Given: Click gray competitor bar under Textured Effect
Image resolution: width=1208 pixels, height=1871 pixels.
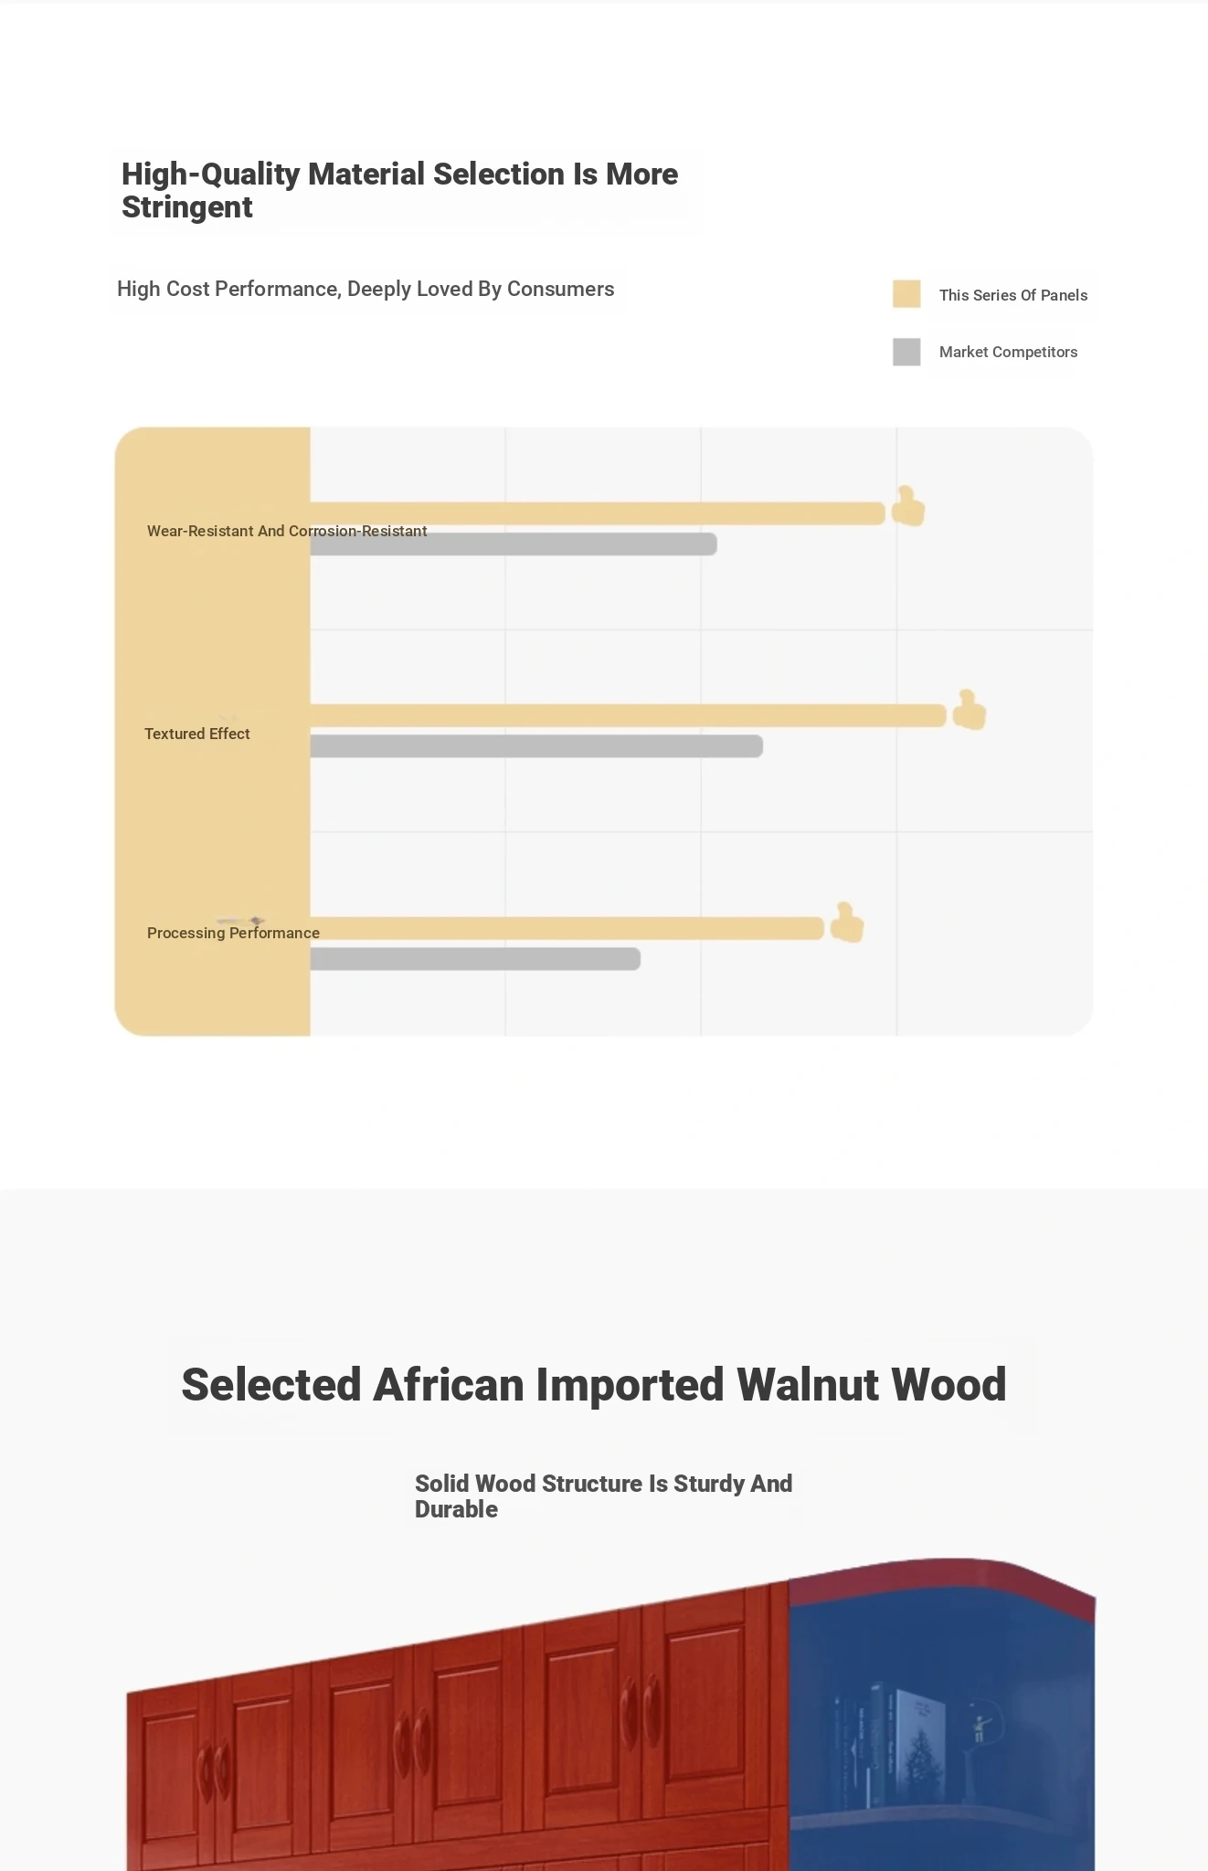Looking at the screenshot, I should tap(536, 746).
